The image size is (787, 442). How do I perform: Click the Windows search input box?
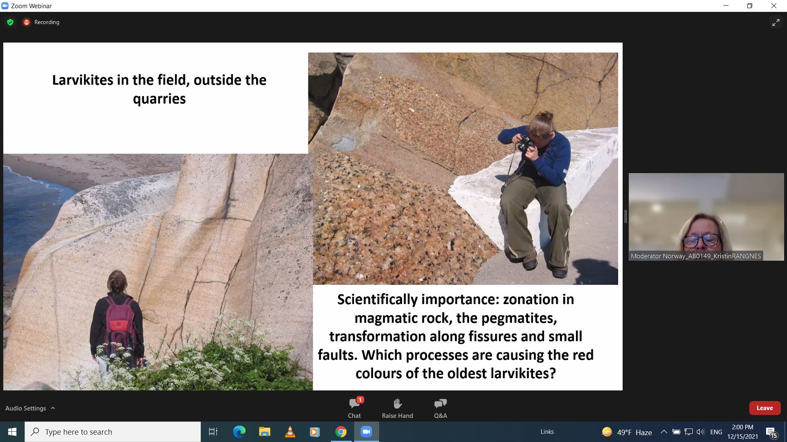click(113, 432)
